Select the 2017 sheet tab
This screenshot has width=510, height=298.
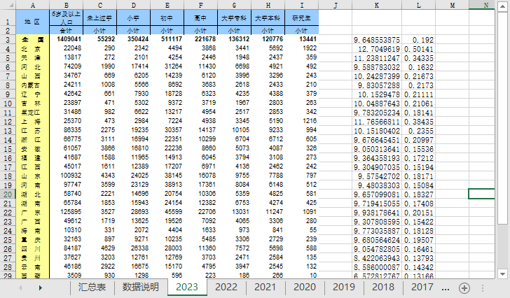coord(422,288)
